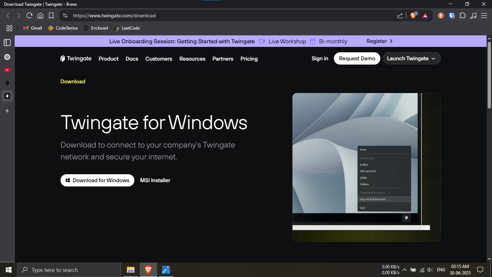Open YouTube tab in the vertical sidebar
Screen dimensions: 492x277
coord(7,70)
